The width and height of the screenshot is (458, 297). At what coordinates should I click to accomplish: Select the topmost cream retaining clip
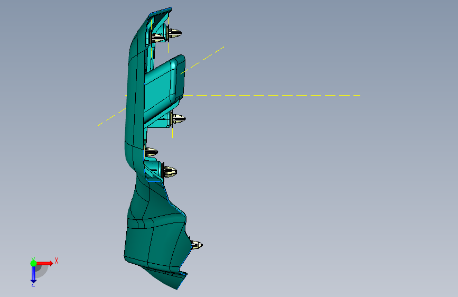point(174,33)
